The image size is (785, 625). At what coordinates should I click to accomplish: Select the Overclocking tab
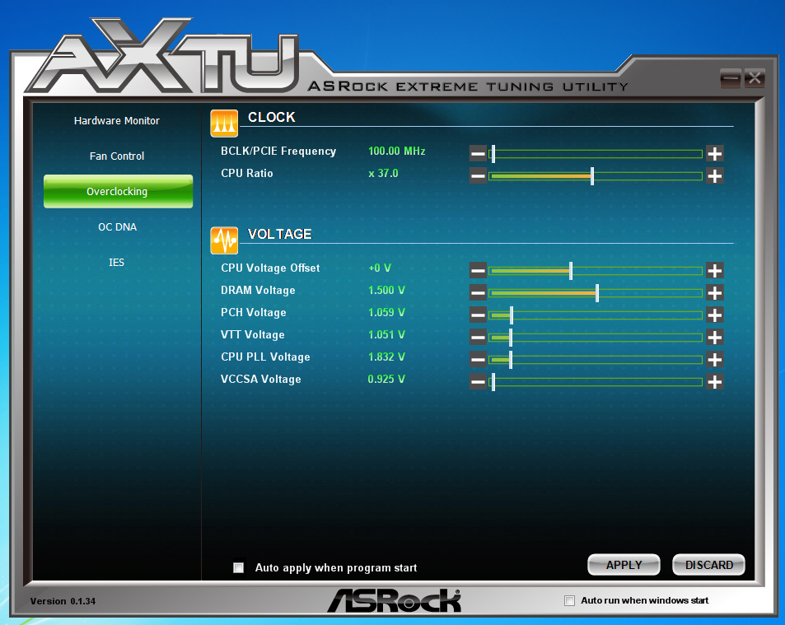tap(118, 191)
